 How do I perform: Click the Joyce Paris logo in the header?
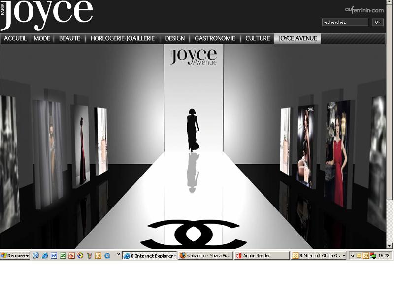(x=47, y=15)
